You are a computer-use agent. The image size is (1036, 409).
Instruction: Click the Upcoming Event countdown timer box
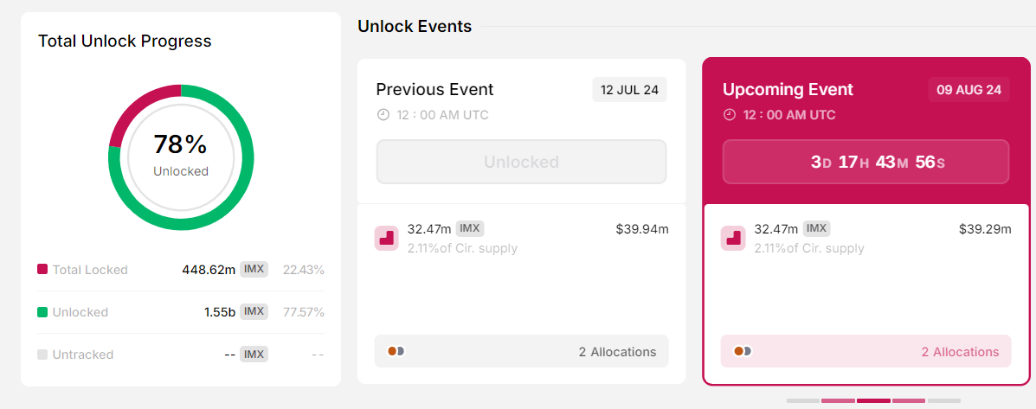click(x=865, y=162)
